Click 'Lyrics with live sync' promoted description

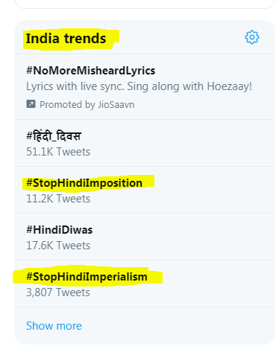point(75,86)
